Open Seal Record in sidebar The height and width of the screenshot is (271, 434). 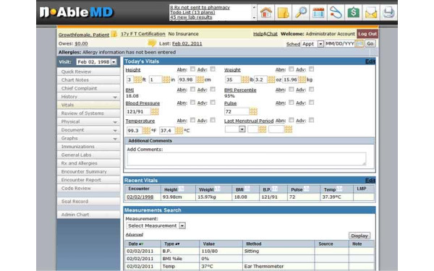coord(88,202)
